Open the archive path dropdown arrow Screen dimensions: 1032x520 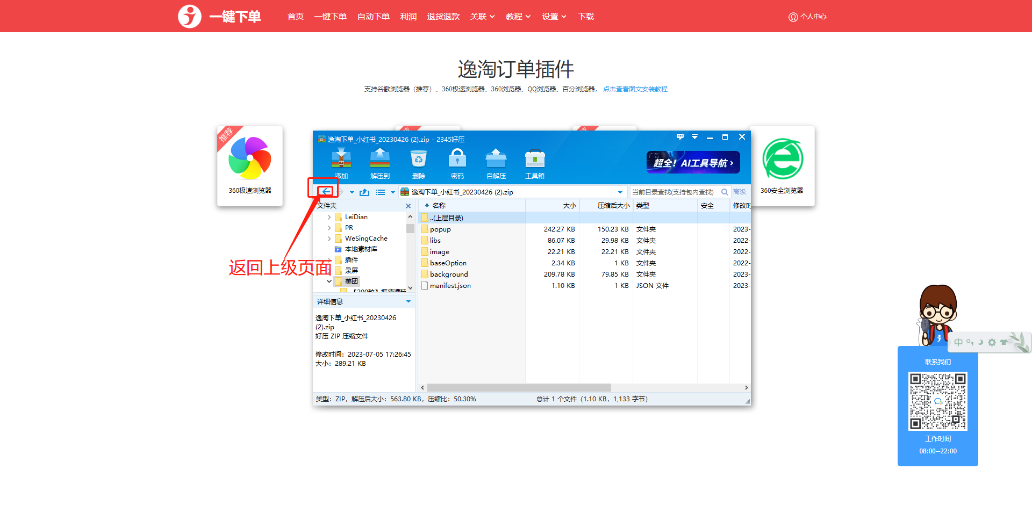click(x=620, y=192)
